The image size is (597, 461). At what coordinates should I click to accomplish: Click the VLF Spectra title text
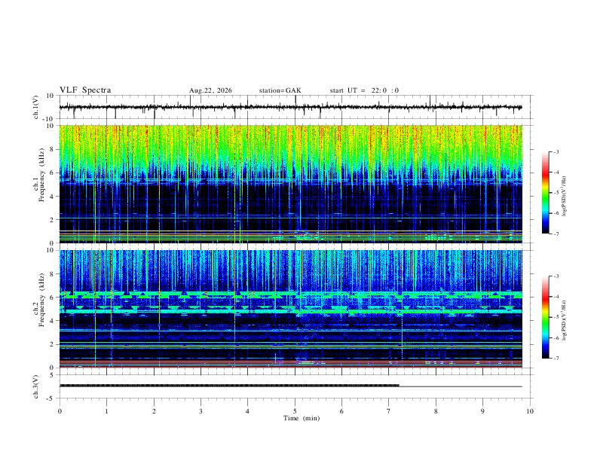[x=85, y=90]
